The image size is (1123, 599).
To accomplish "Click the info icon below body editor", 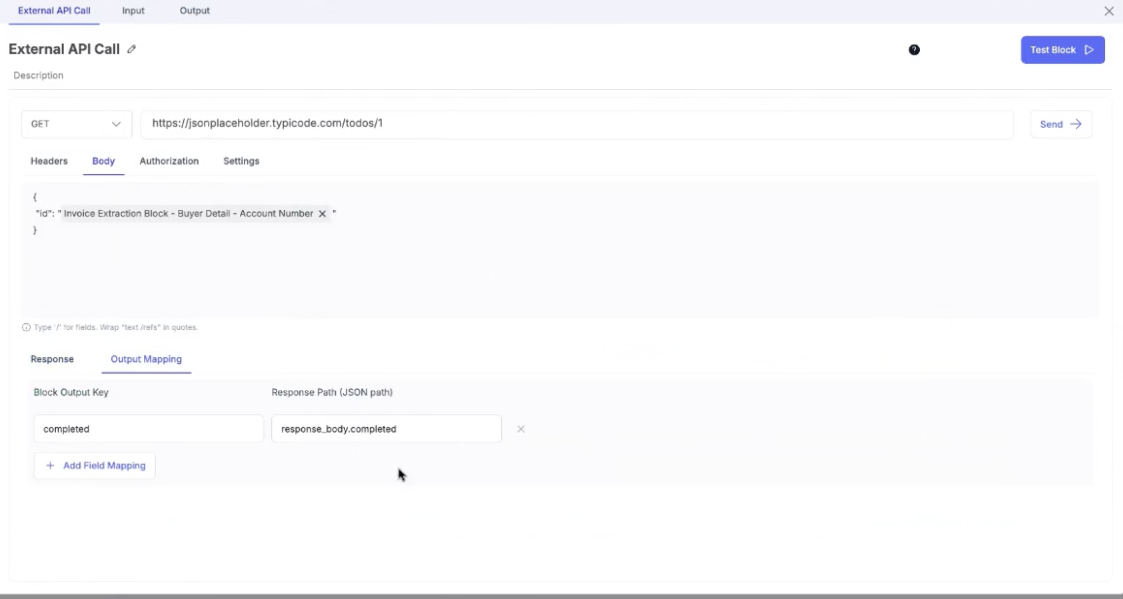I will click(x=26, y=327).
